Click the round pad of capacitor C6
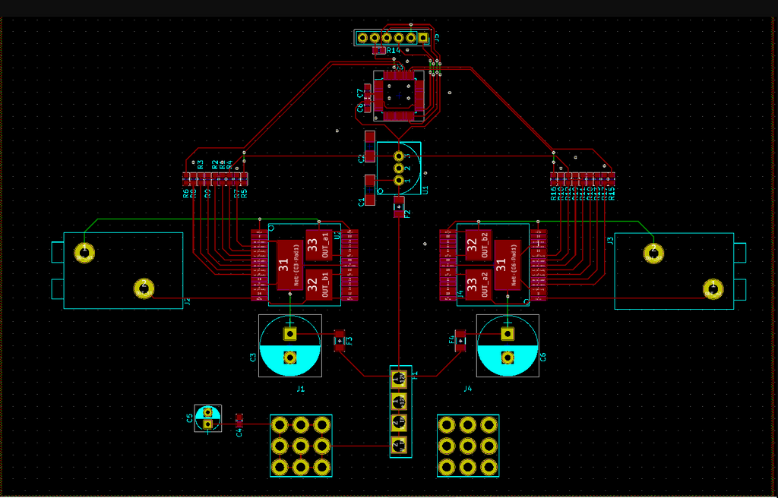This screenshot has height=498, width=778. pos(507,357)
